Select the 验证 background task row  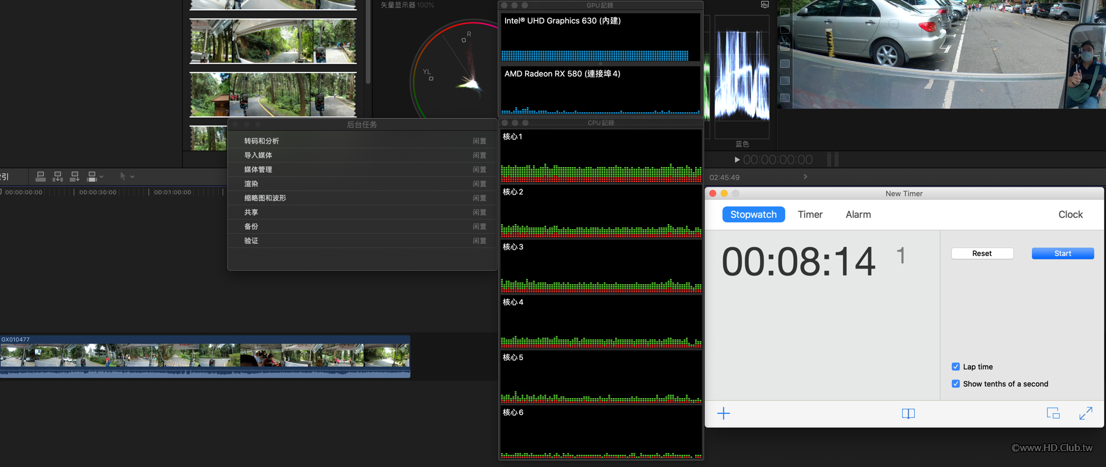coord(362,241)
